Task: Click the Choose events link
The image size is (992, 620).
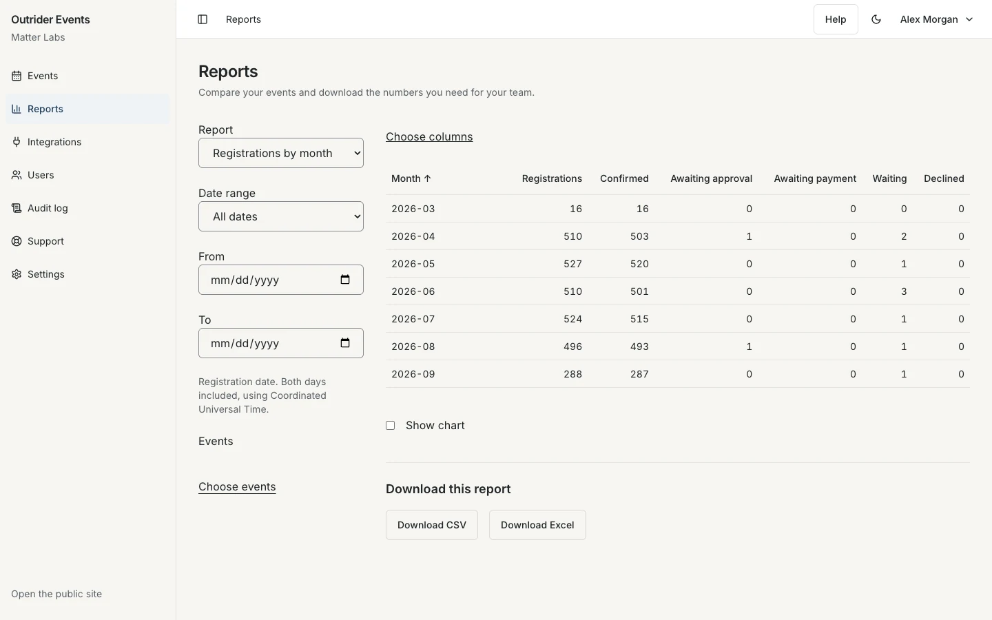Action: click(x=237, y=486)
